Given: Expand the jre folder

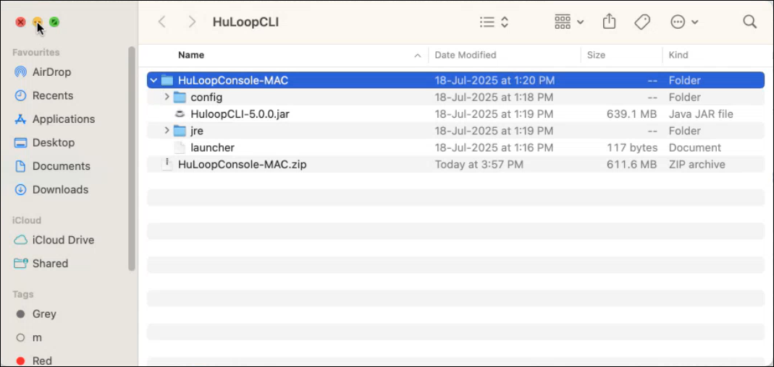Looking at the screenshot, I should pyautogui.click(x=167, y=131).
